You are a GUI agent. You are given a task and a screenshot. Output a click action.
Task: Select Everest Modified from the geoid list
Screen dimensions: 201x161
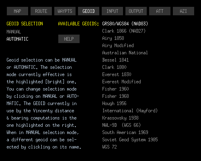[x=121, y=82]
